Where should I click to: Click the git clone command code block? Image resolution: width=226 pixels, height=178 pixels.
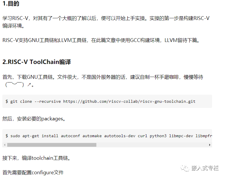click(x=107, y=101)
